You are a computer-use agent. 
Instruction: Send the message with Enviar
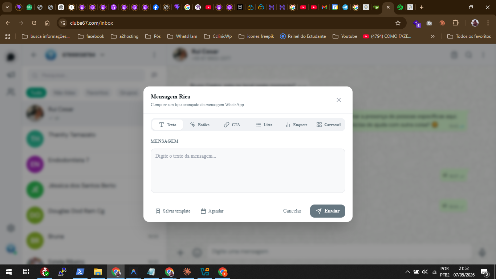click(x=328, y=211)
